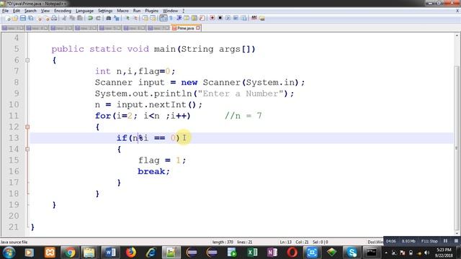This screenshot has height=259, width=461.
Task: Undo with the green arrow icon
Action: [x=90, y=18]
